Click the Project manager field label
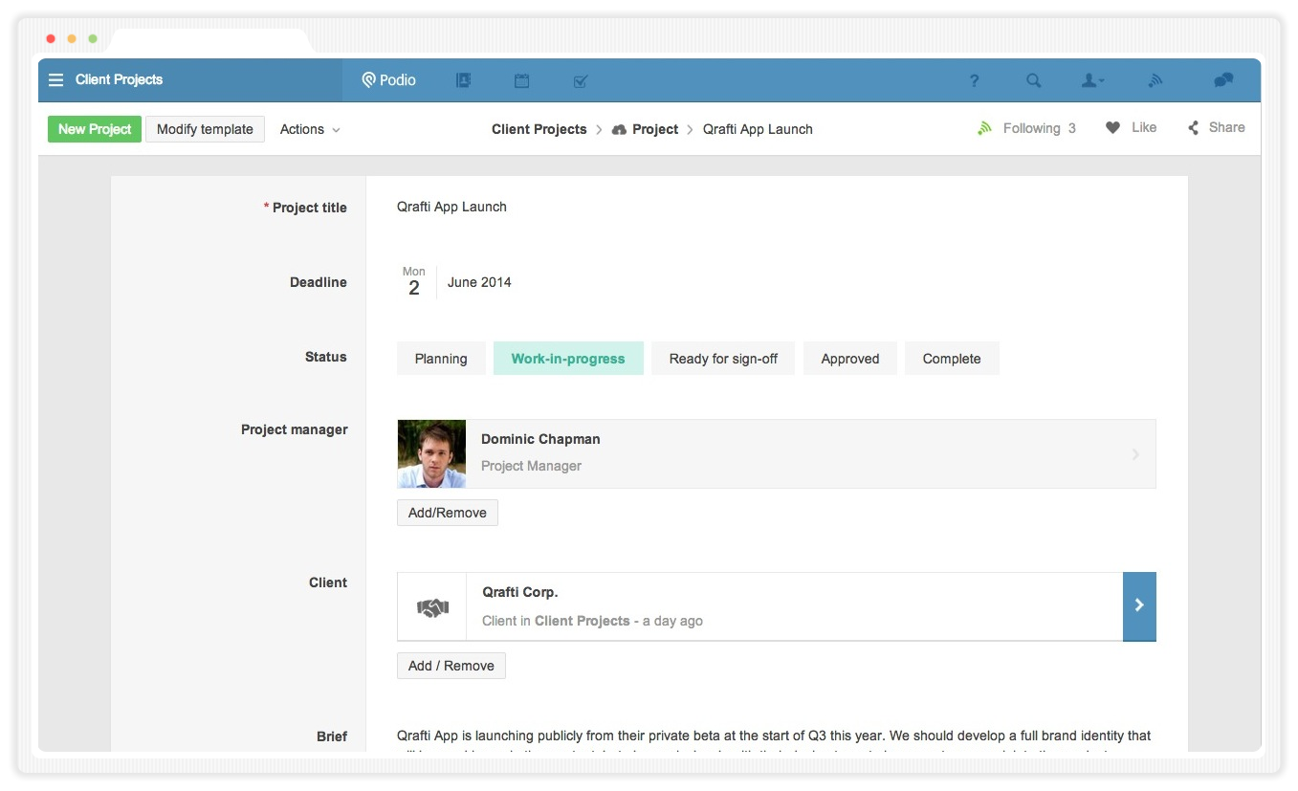Image resolution: width=1298 pixels, height=791 pixels. tap(295, 429)
